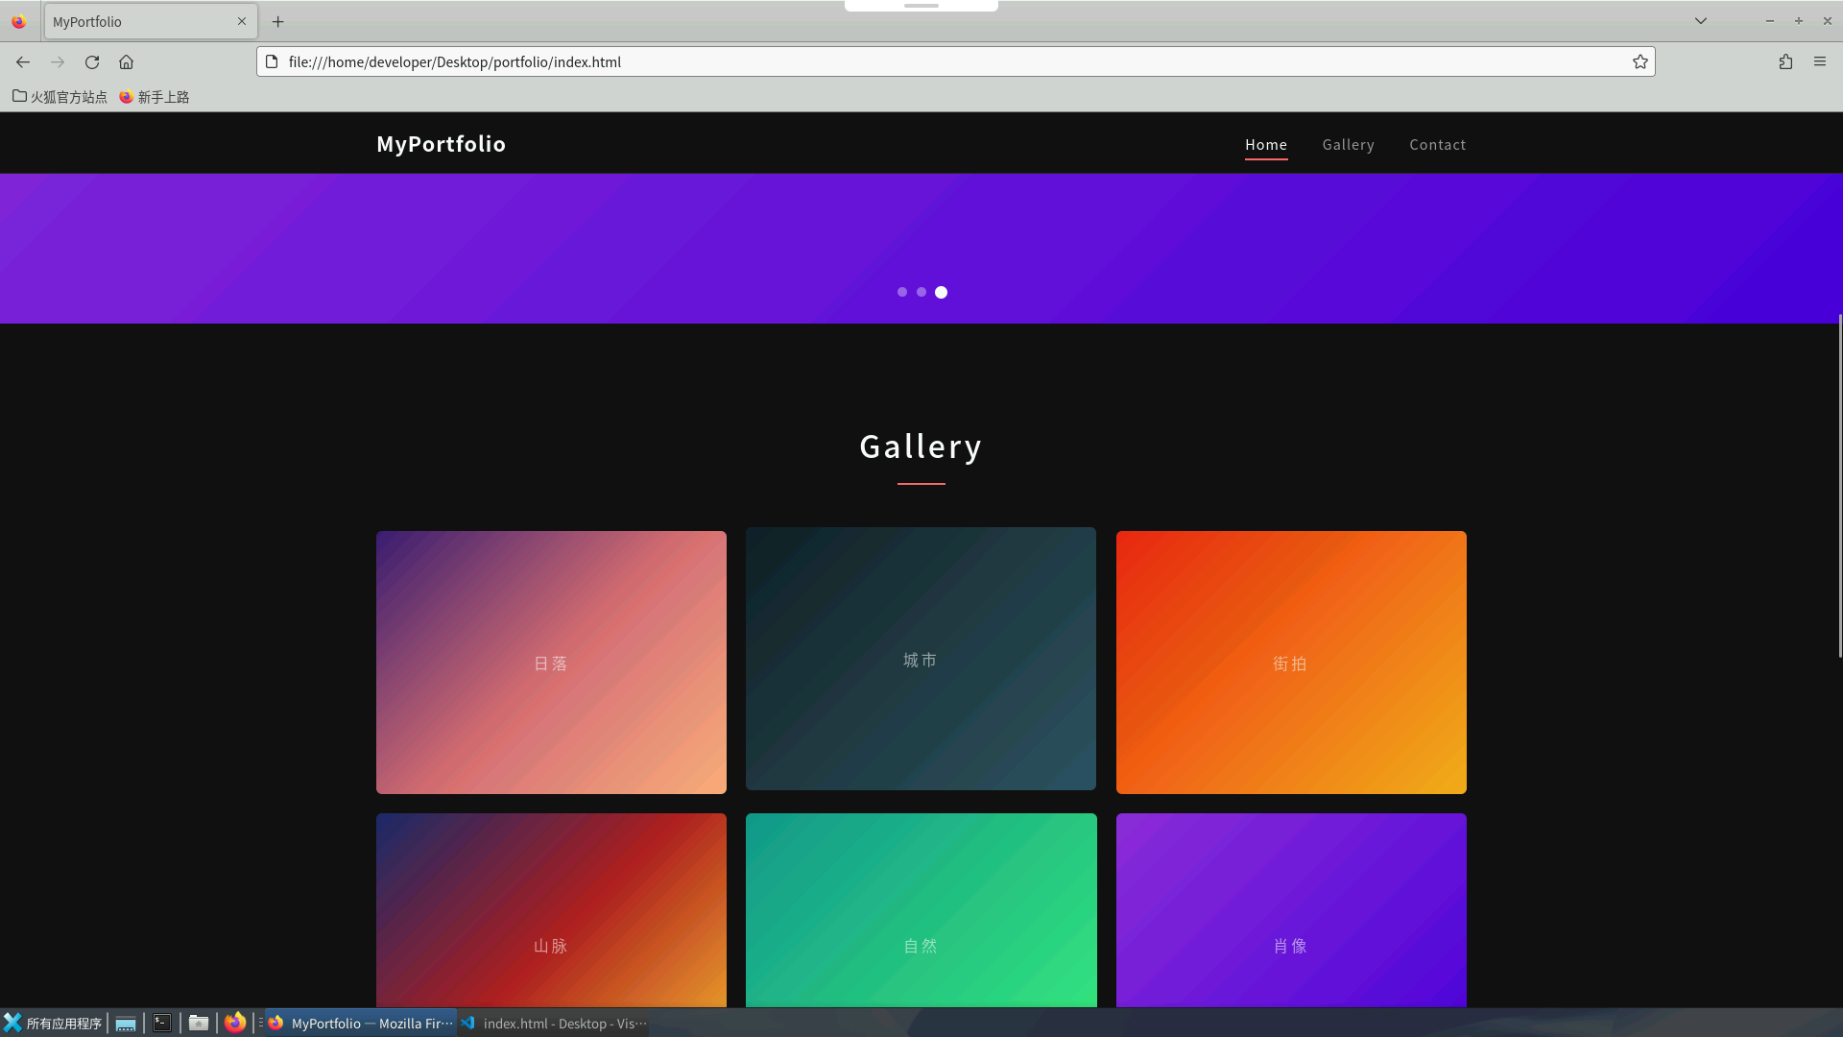This screenshot has width=1843, height=1037.
Task: Click the MyPortfolio site logo
Action: [442, 144]
